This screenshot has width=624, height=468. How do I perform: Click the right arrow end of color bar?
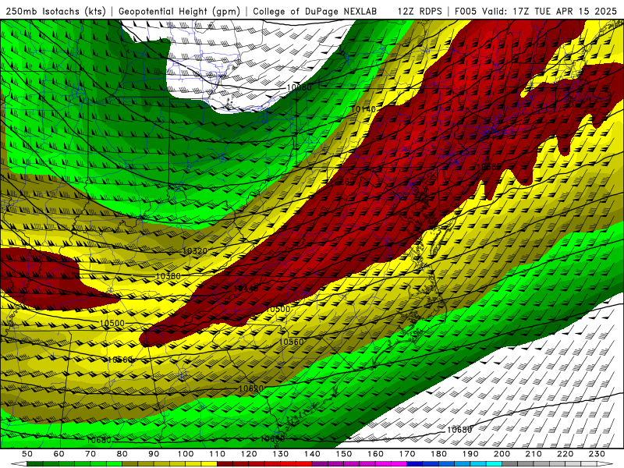click(604, 464)
